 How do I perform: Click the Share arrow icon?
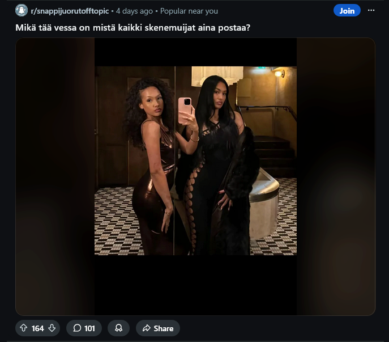pos(147,328)
